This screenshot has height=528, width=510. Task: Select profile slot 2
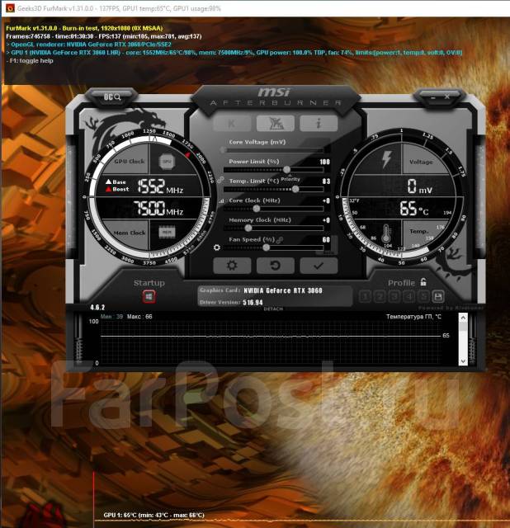pos(380,296)
